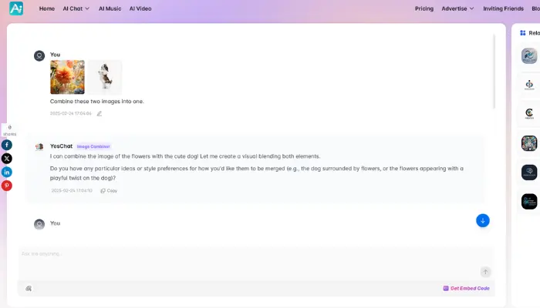Open the AI Music menu item

coord(109,8)
